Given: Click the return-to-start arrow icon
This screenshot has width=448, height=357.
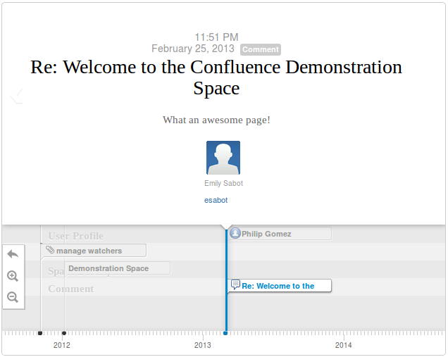Looking at the screenshot, I should [x=13, y=254].
